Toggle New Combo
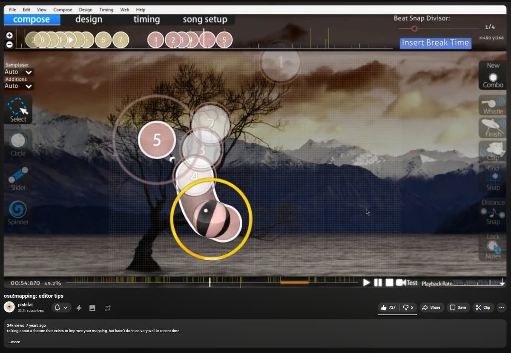This screenshot has height=353, width=511. click(x=493, y=75)
